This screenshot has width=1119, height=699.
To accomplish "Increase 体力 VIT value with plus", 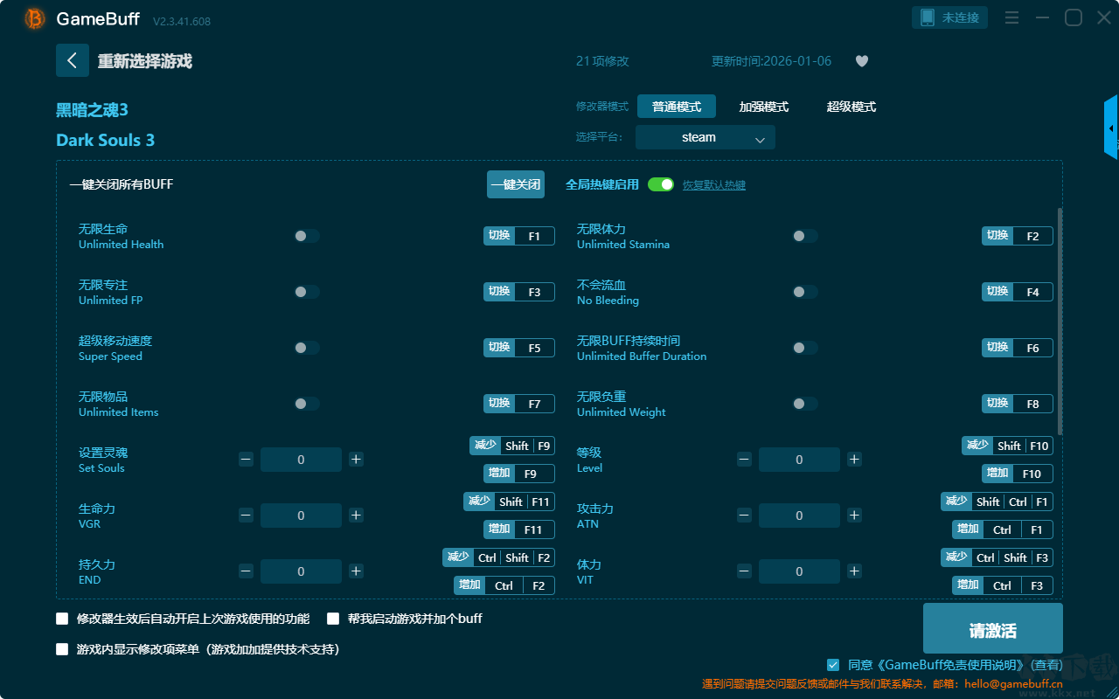I will click(x=854, y=571).
